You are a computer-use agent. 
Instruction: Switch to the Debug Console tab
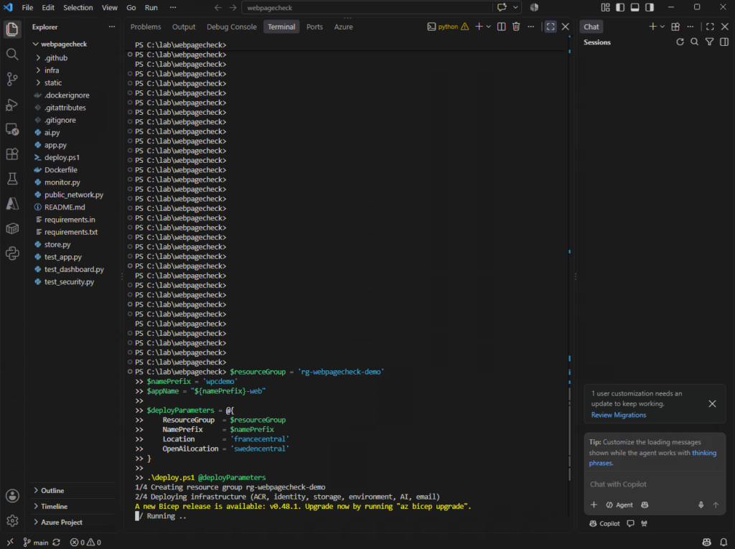click(x=232, y=27)
